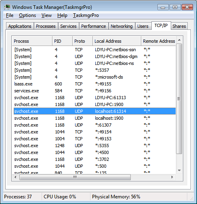Viewport: 197px width, 204px height.
Task: Select svchost.exe row with LDYU-PC:1900
Action: coord(94,104)
